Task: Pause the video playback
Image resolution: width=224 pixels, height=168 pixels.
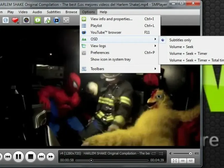Action: point(18,157)
